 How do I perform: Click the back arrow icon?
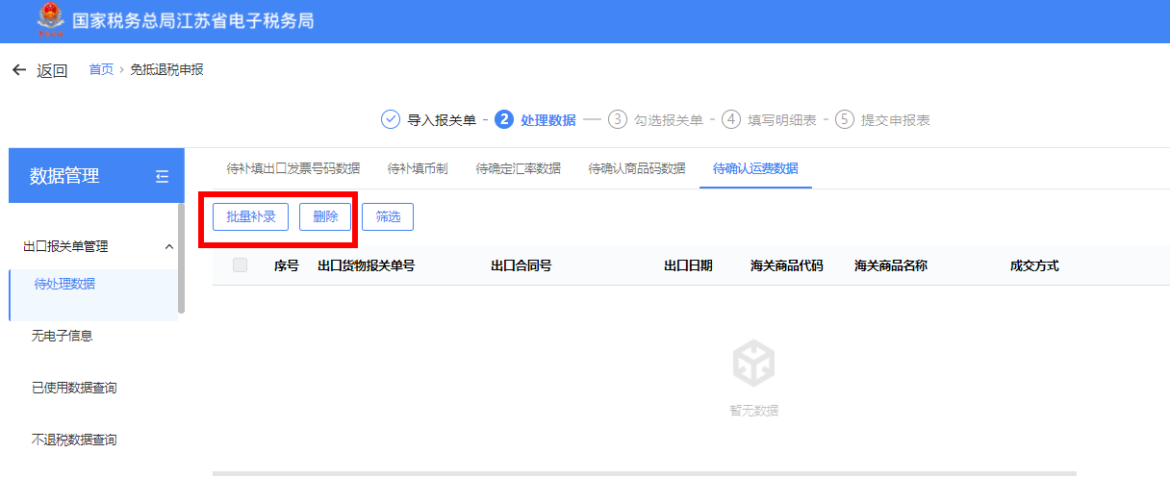(x=19, y=70)
